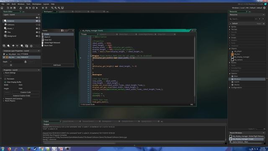The width and height of the screenshot is (268, 151).
Task: Click the Zoom Out magnifier icon
Action: [52, 8]
